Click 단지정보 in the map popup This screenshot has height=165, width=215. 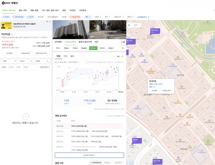pos(155,91)
